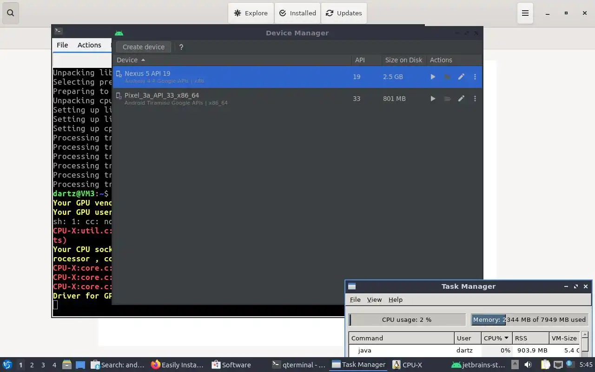The width and height of the screenshot is (595, 372).
Task: Click the Android icon in Device Manager title
Action: coord(119,33)
